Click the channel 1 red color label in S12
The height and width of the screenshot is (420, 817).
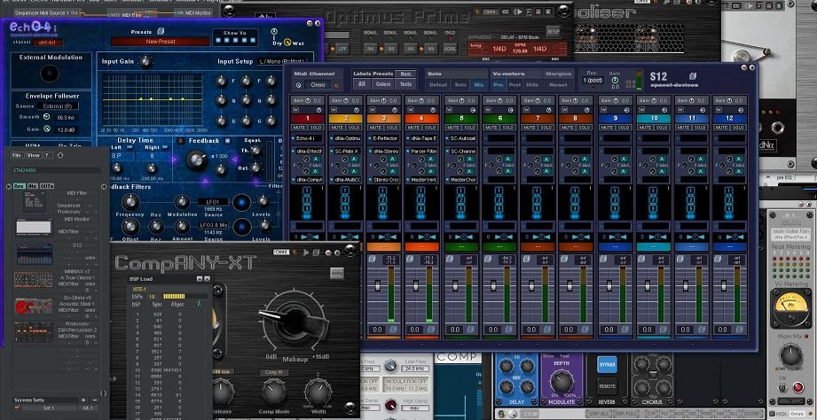308,119
